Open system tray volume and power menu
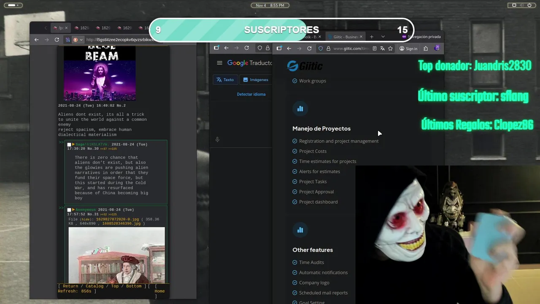The height and width of the screenshot is (304, 540). pyautogui.click(x=521, y=5)
